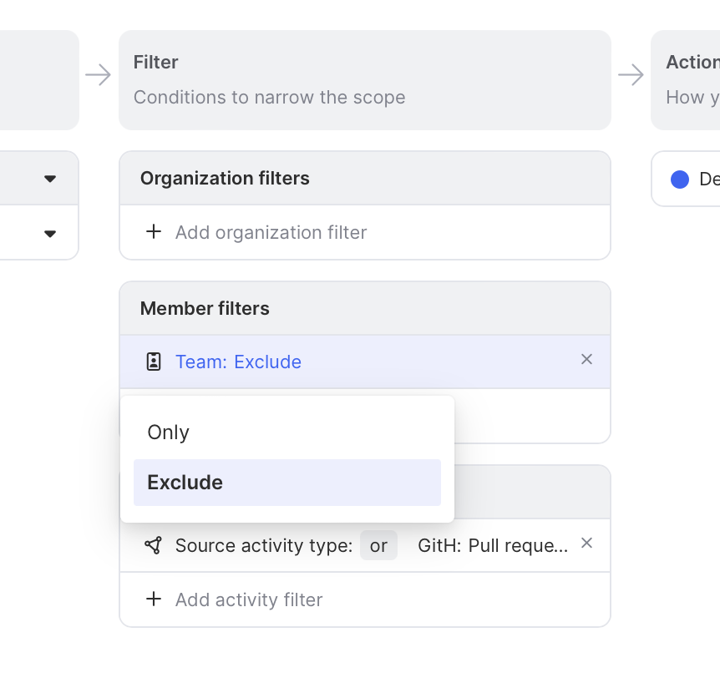Click the blue color dot under Action
Viewport: 720px width, 688px height.
pos(680,179)
